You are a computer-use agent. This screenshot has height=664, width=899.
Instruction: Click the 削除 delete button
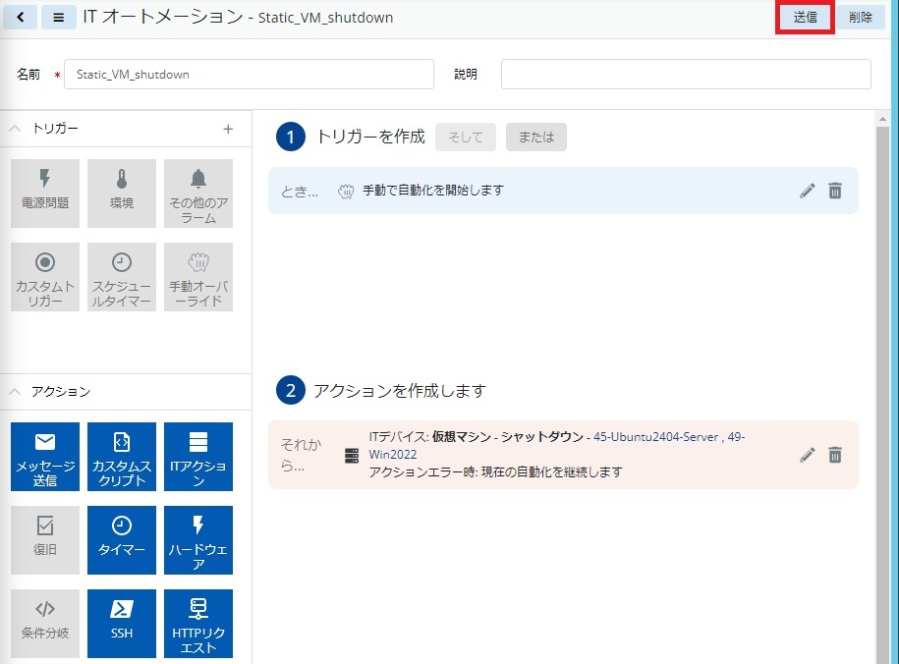860,18
